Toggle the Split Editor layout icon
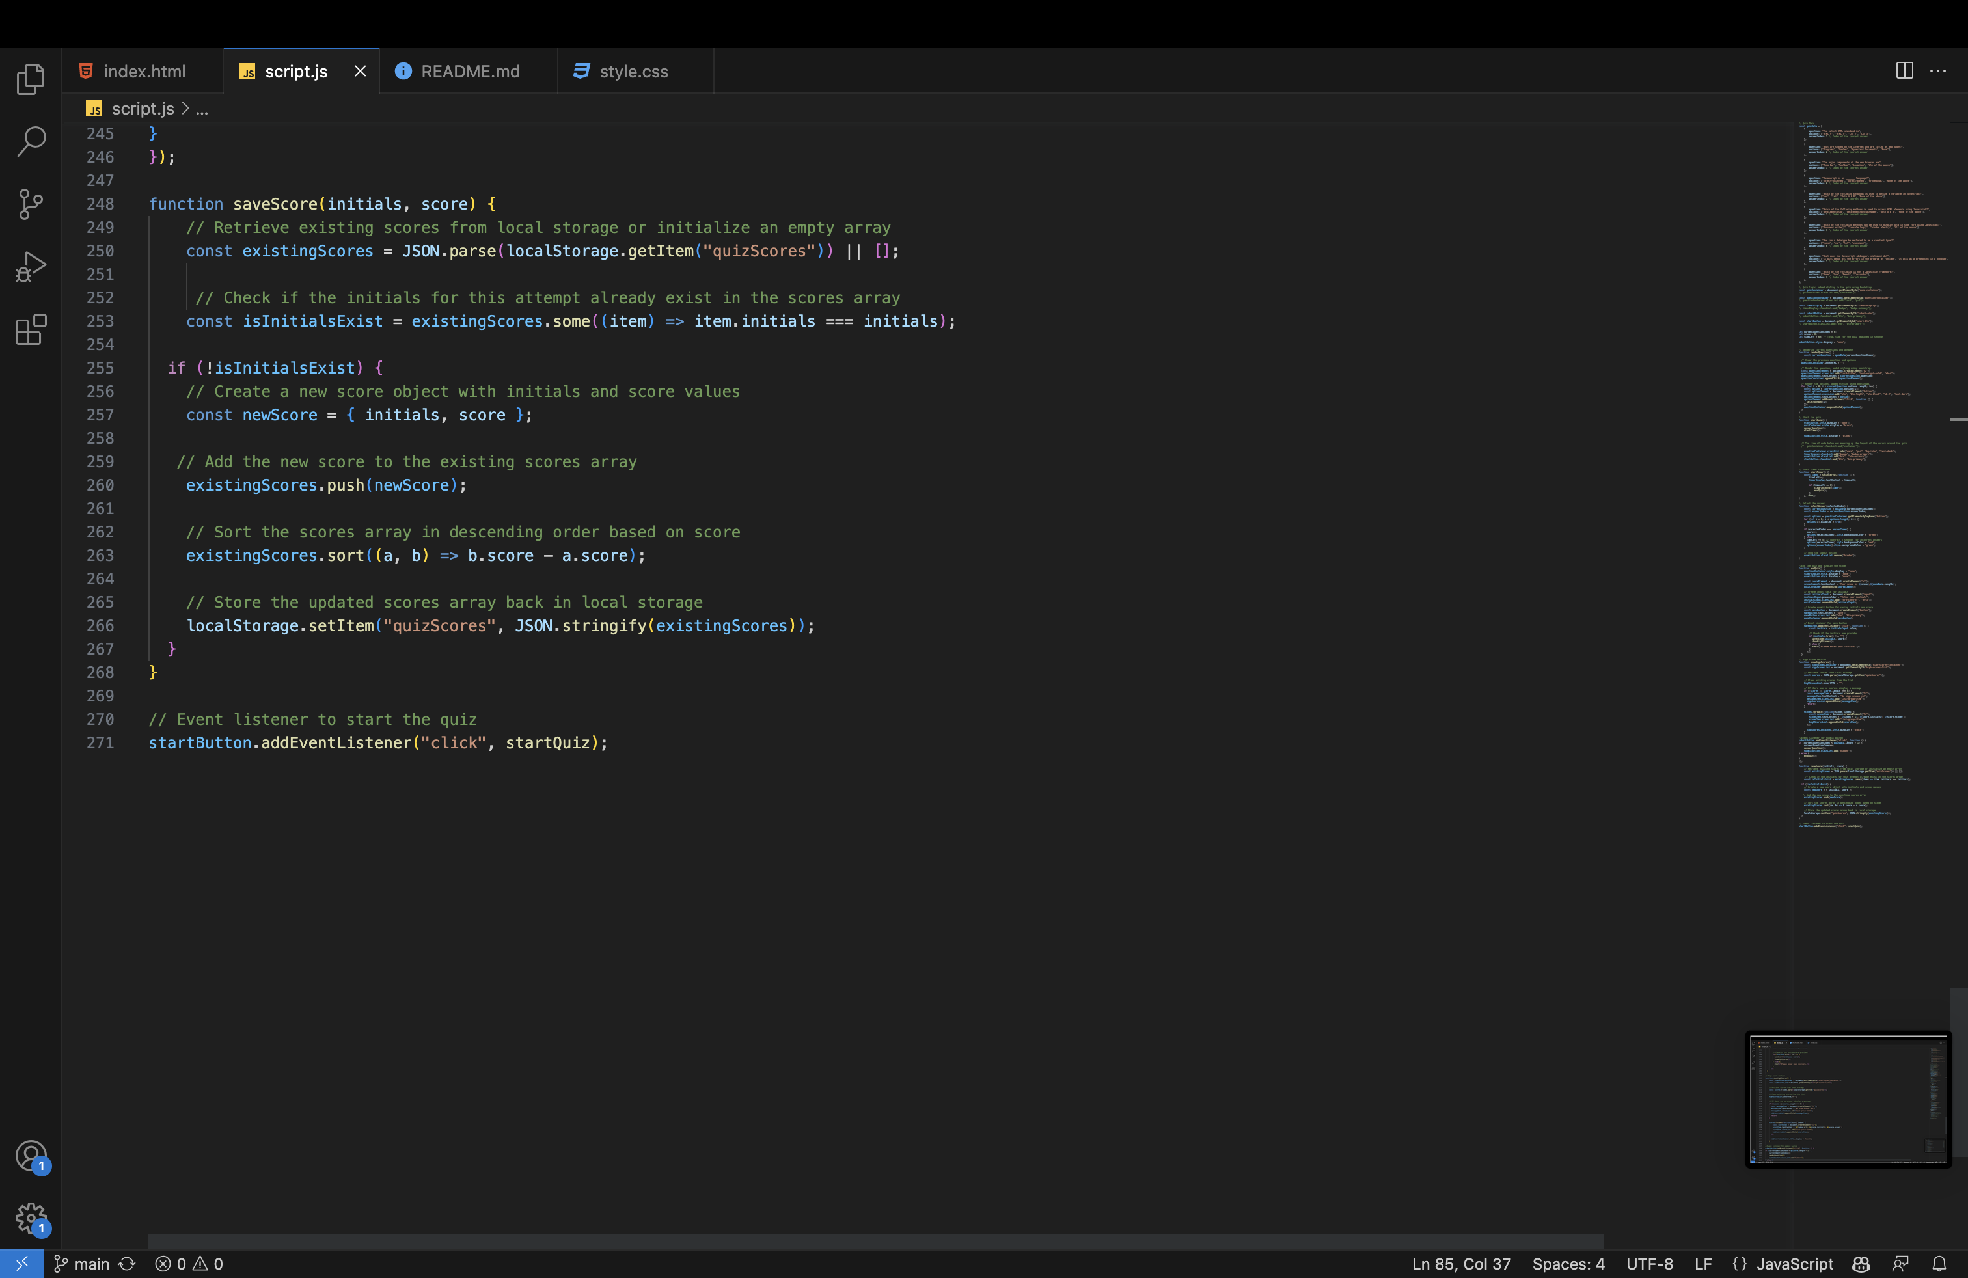The image size is (1968, 1278). point(1904,71)
